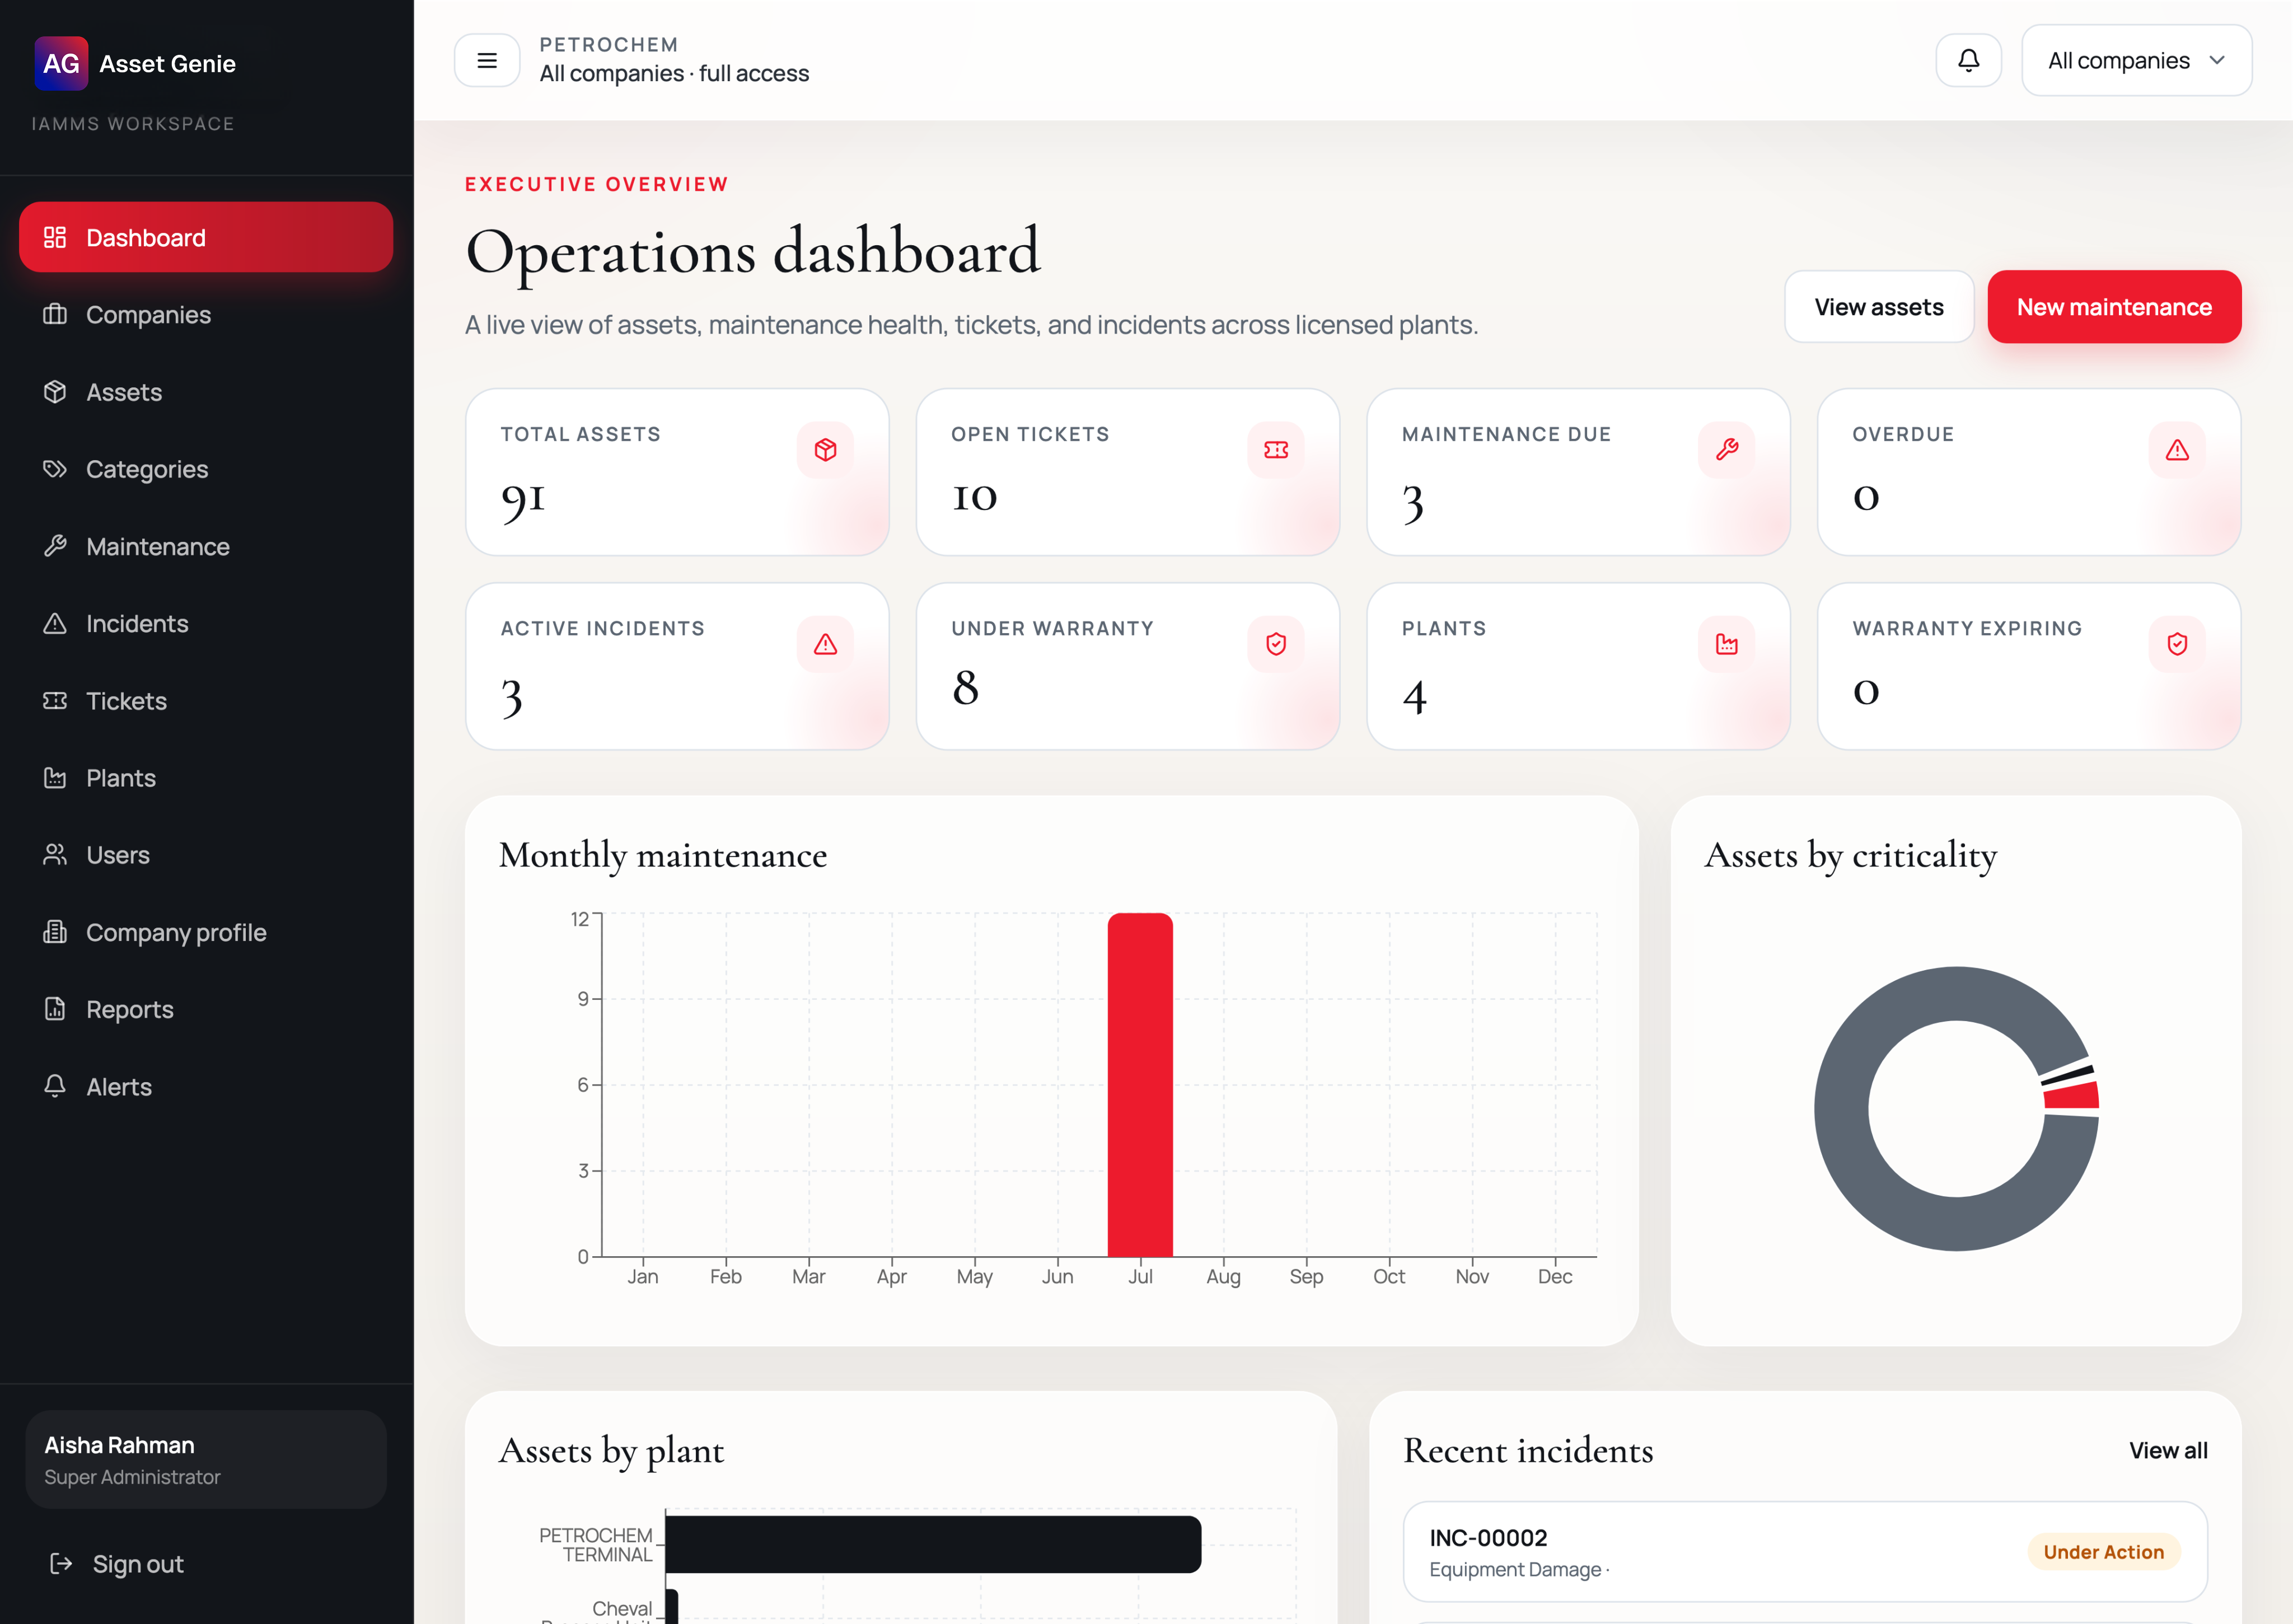2293x1624 pixels.
Task: Click the Plants factory icon in card
Action: pos(1727,644)
